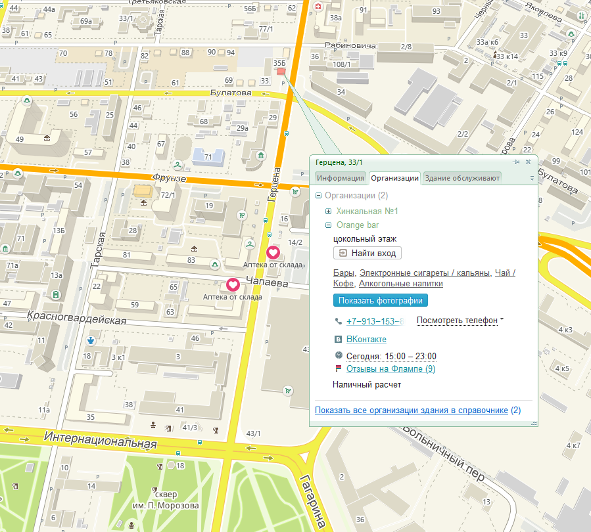Select the red highlighted building marker near 35Б
The image size is (591, 532).
pos(281,72)
